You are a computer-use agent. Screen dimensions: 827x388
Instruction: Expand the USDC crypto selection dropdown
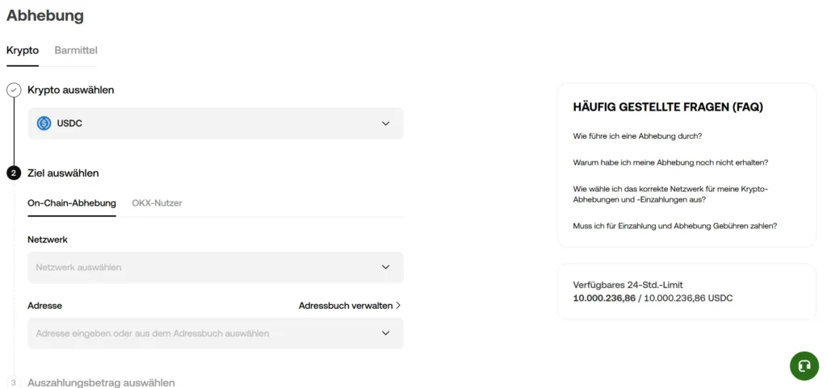click(385, 123)
